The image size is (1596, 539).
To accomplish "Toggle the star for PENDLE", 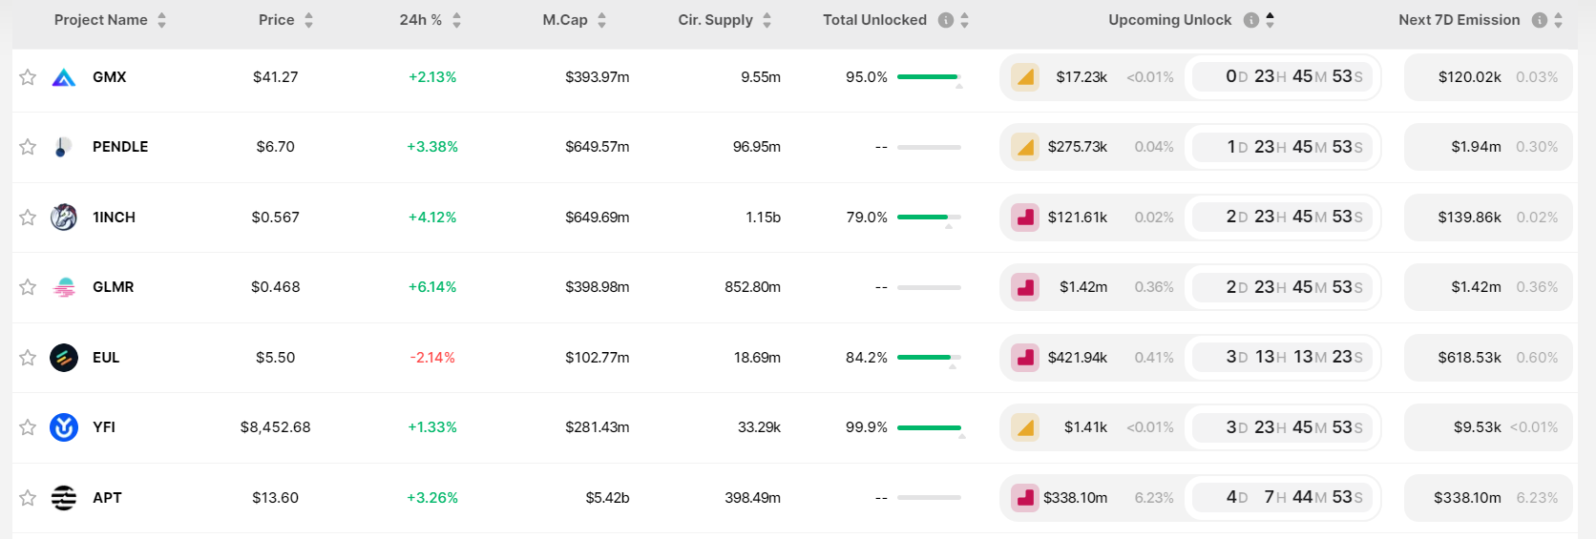I will pos(28,147).
